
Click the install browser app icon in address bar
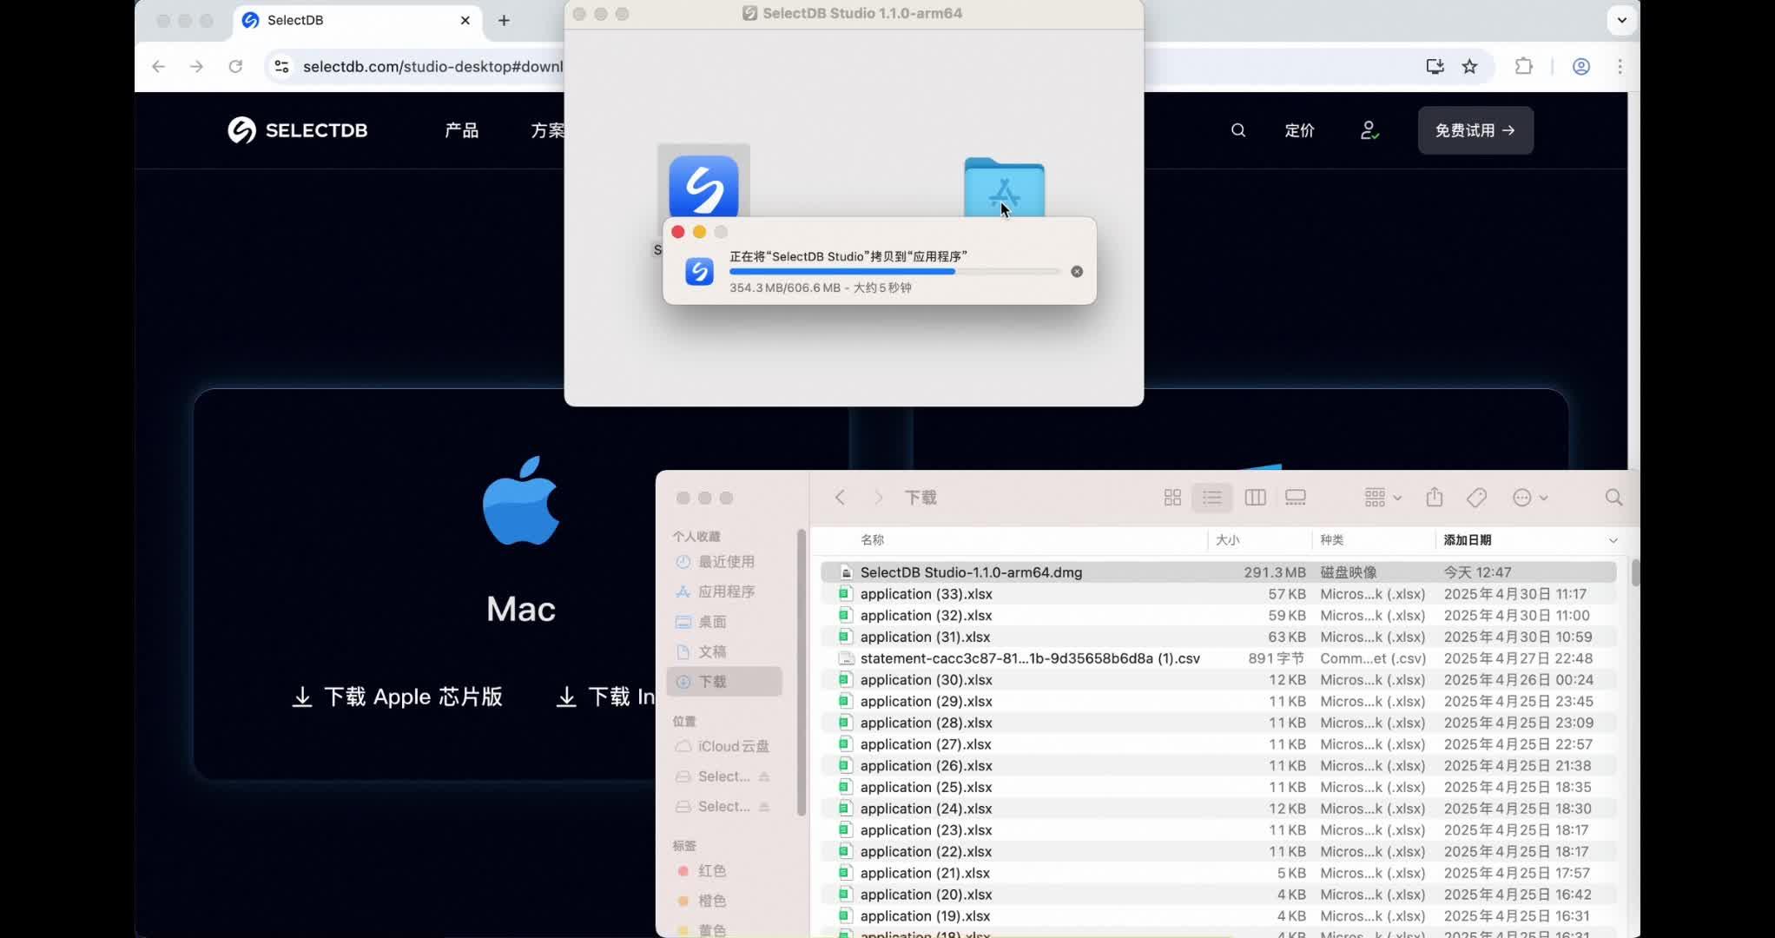[1435, 66]
